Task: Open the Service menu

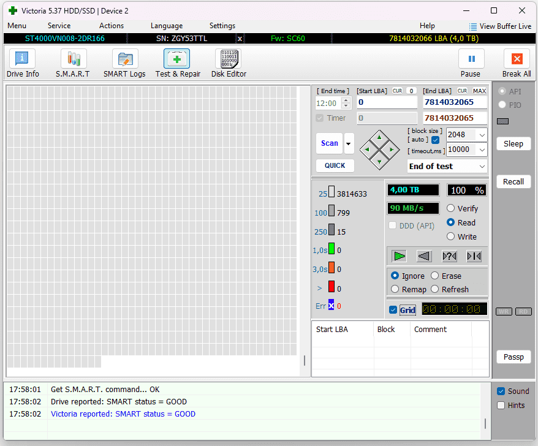Action: pos(59,26)
